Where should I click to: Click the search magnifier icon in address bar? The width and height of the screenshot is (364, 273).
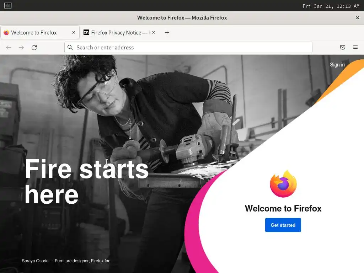tap(70, 47)
